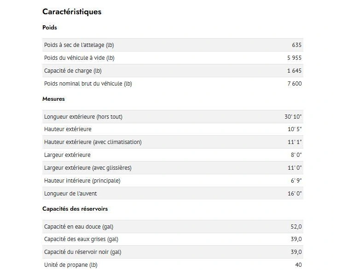Click the Poids du véhicule à vide label
This screenshot has width=360, height=270.
(x=79, y=58)
